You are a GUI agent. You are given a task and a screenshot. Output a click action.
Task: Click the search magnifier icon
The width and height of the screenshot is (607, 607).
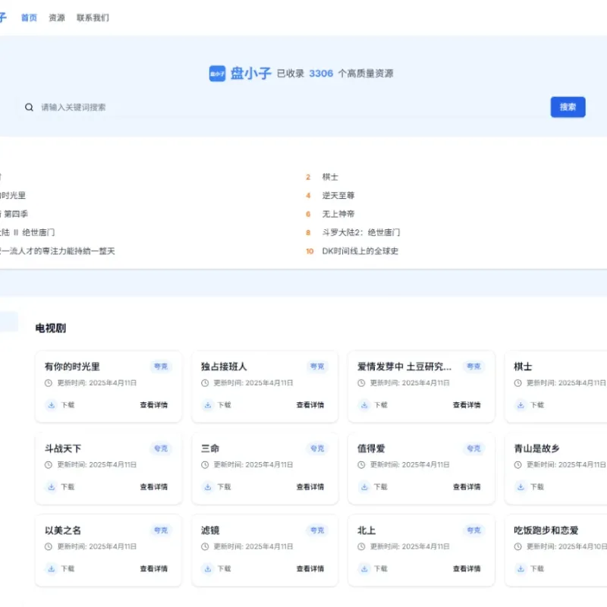(x=29, y=107)
